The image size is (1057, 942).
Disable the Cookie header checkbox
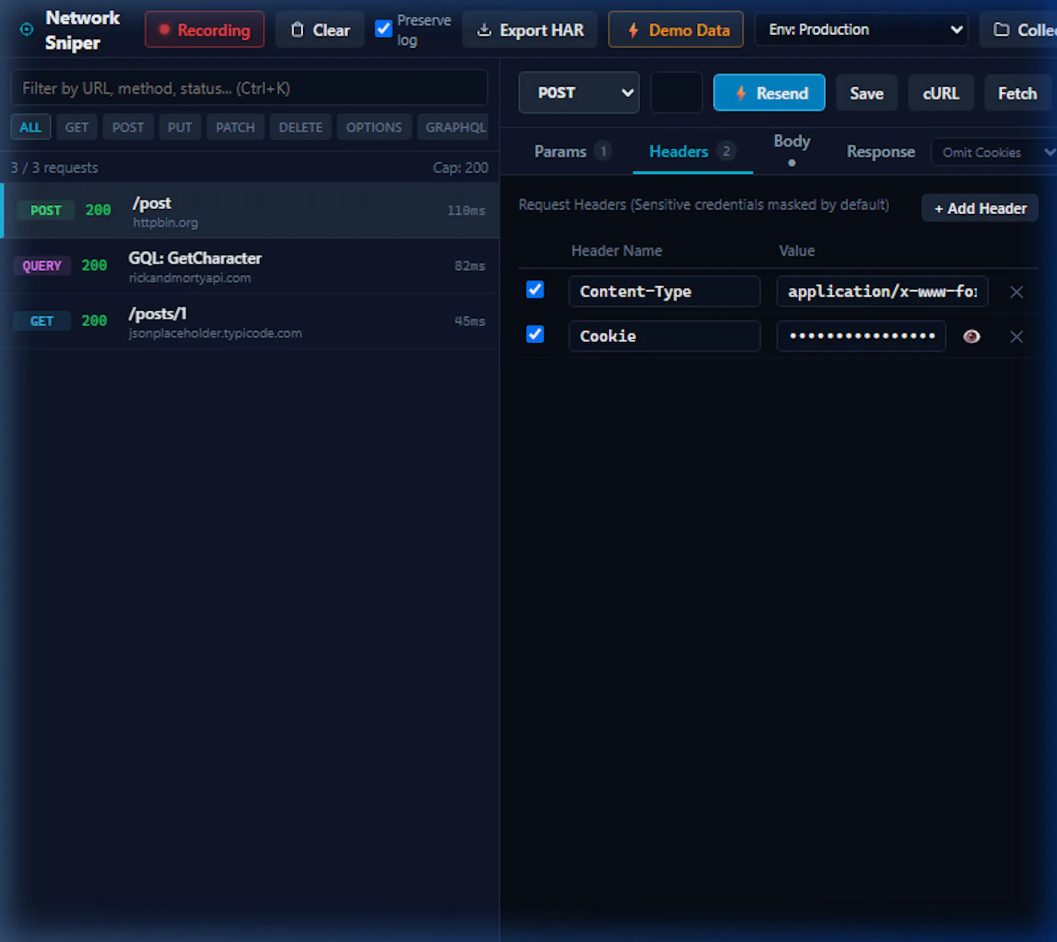pyautogui.click(x=535, y=334)
